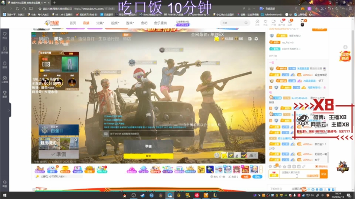Screen dimensions: 355x199
Task: Click the blue 背包 button
Action: [257, 177]
